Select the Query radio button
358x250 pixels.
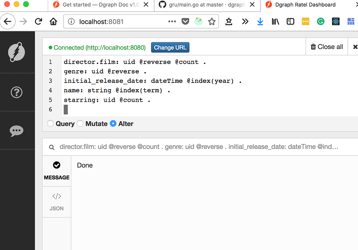coord(50,123)
